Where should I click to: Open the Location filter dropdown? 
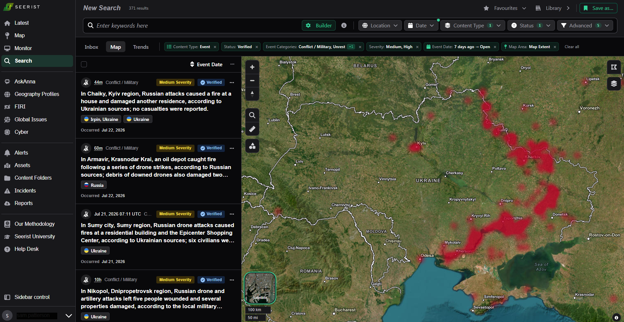380,25
